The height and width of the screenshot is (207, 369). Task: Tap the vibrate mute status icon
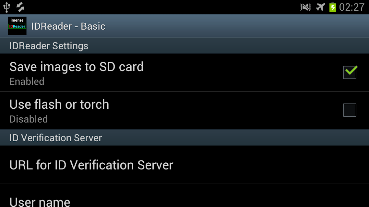[305, 7]
